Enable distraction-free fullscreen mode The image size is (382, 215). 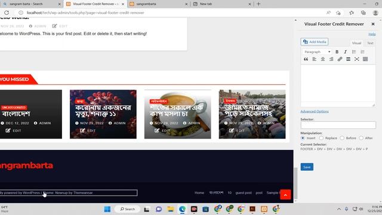pos(357,59)
